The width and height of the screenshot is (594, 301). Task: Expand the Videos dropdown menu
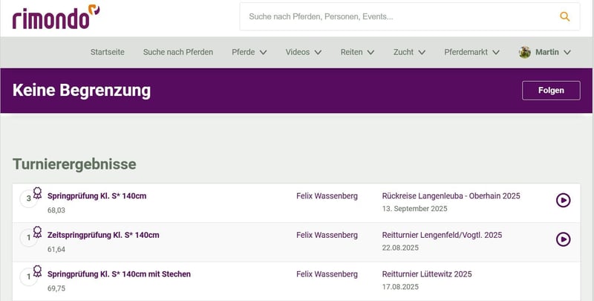click(303, 52)
